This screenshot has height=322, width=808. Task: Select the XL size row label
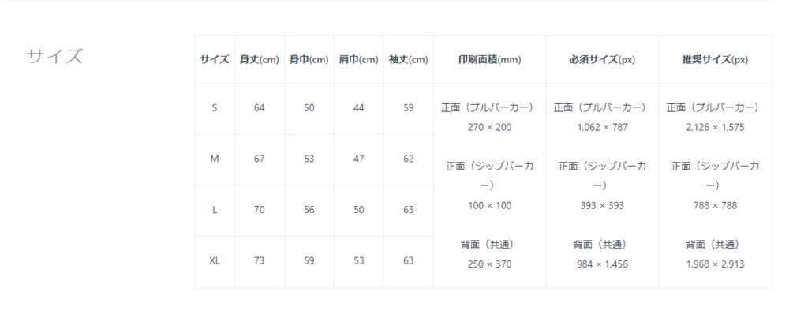click(x=215, y=261)
